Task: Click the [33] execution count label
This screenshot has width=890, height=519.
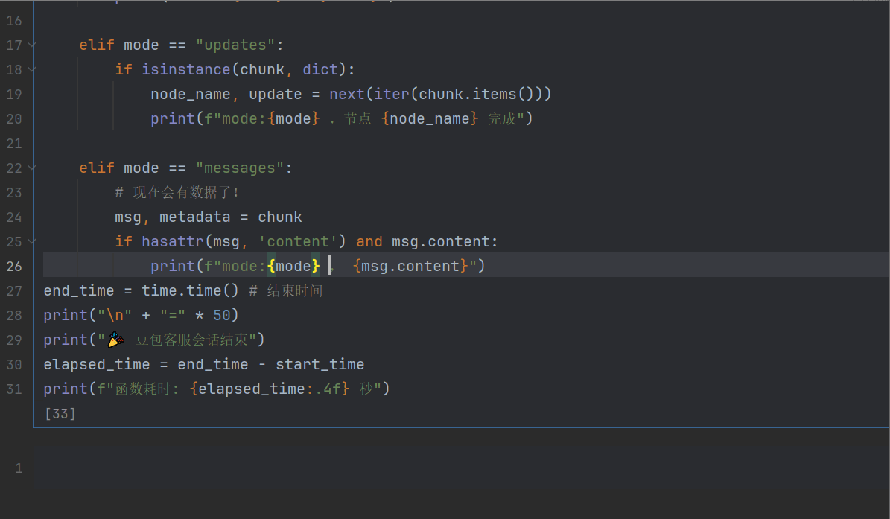Action: 60,413
